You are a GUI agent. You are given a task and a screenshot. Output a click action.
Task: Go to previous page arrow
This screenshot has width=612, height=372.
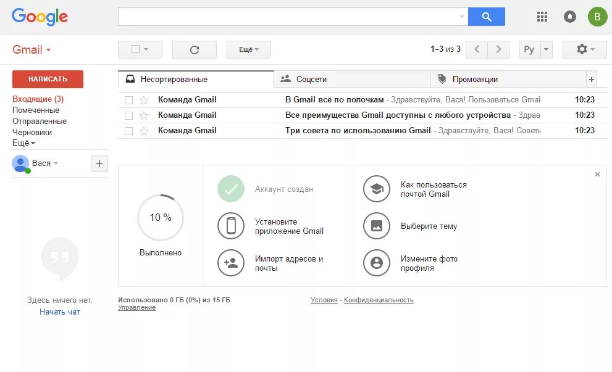[477, 49]
